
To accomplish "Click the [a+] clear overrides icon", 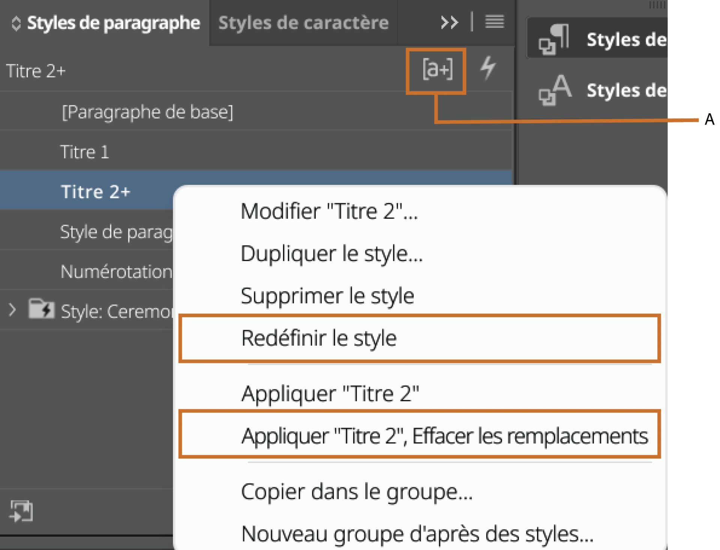I will [x=437, y=69].
